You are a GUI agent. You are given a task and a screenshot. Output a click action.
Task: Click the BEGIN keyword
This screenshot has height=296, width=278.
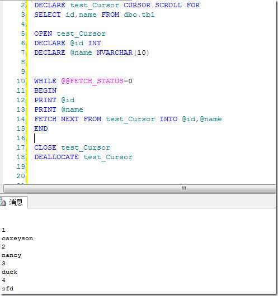pos(45,90)
